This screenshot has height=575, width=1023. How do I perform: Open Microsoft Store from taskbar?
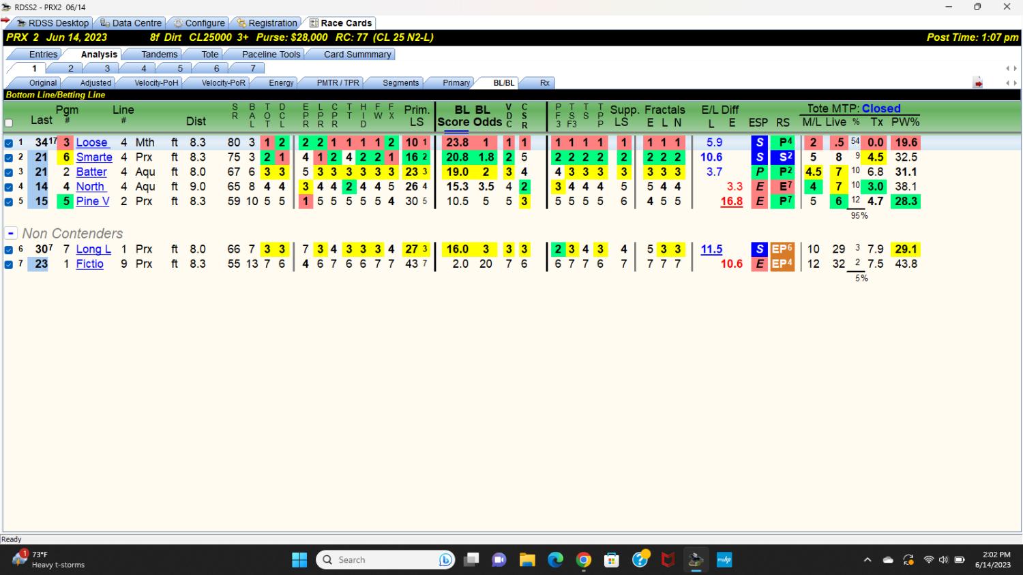[612, 560]
